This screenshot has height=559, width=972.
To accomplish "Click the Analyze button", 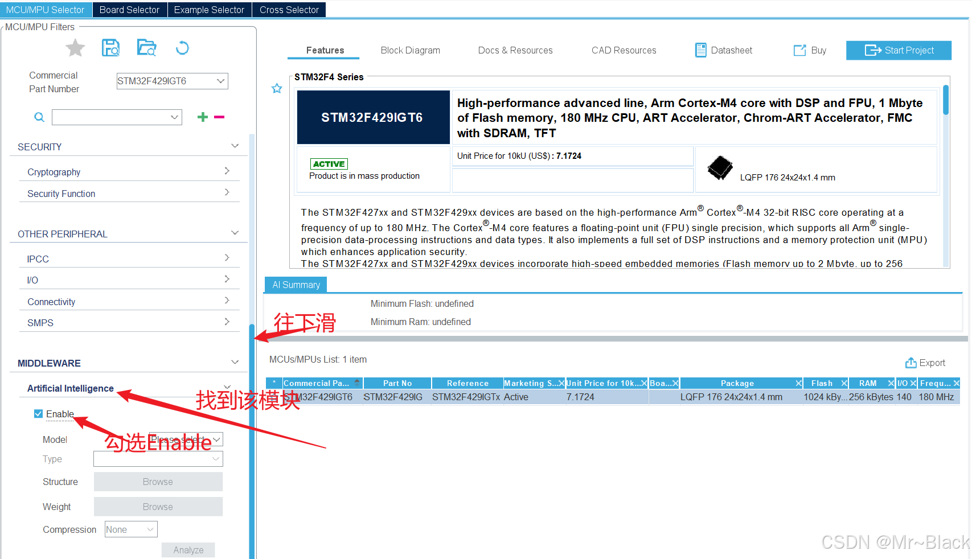I will (x=188, y=550).
